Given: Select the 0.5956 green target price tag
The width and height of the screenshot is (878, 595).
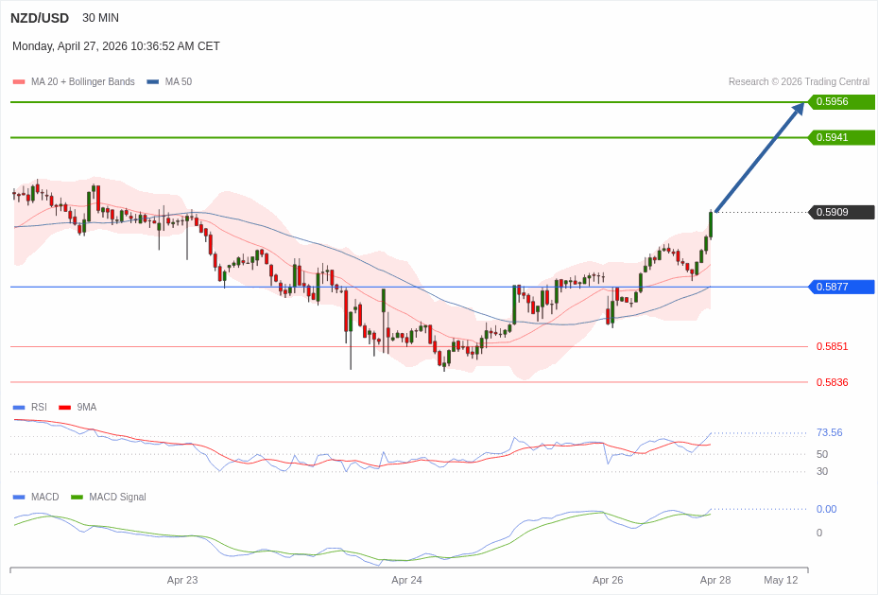Looking at the screenshot, I should pos(840,102).
